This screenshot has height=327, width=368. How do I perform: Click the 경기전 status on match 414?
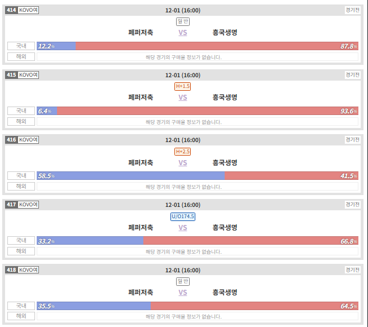tap(352, 10)
